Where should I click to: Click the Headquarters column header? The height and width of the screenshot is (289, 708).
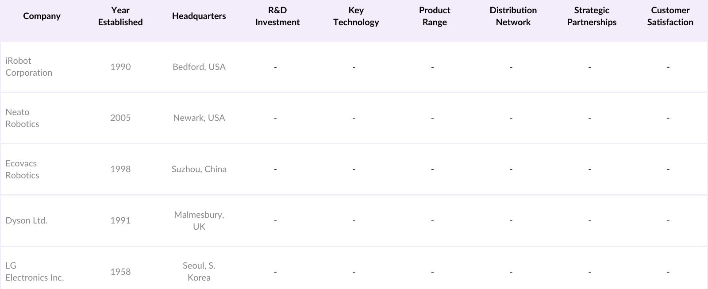tap(199, 16)
